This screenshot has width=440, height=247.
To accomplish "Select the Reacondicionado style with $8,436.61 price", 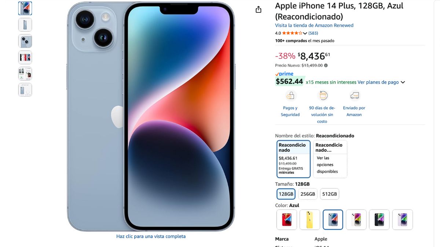I will pos(294,159).
